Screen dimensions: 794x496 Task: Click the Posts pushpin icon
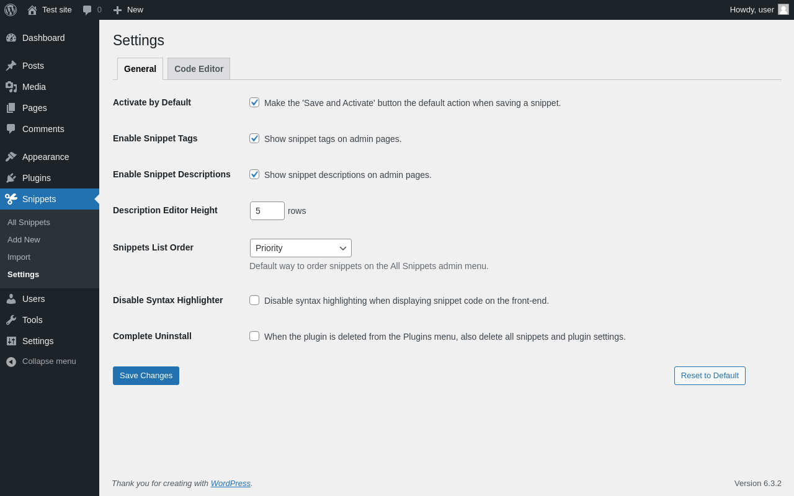[x=11, y=66]
